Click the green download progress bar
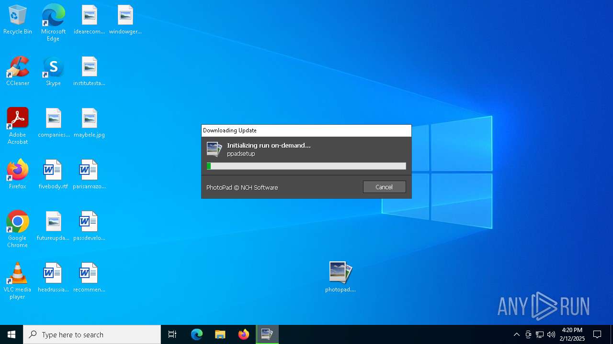The width and height of the screenshot is (613, 344). pos(306,166)
